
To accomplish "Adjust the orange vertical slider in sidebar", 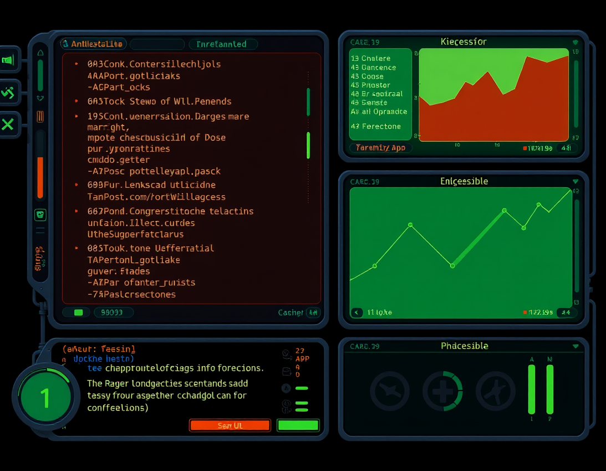I will [40, 177].
